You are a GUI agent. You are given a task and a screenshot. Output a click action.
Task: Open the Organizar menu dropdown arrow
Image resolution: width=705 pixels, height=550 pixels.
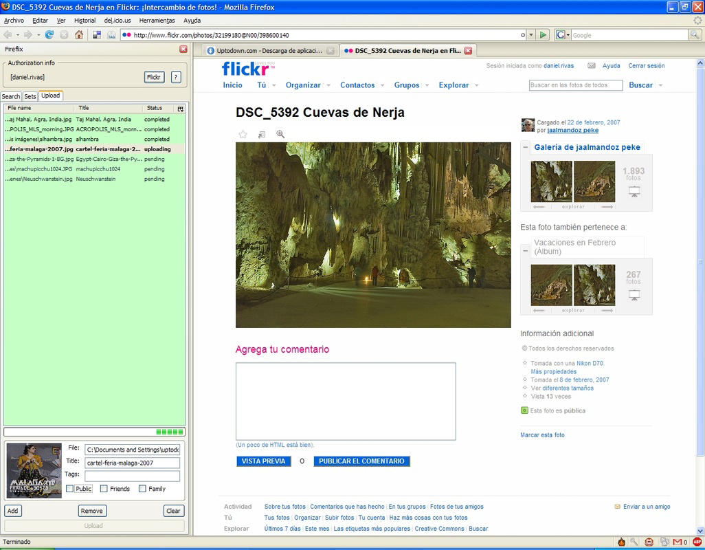pyautogui.click(x=328, y=85)
